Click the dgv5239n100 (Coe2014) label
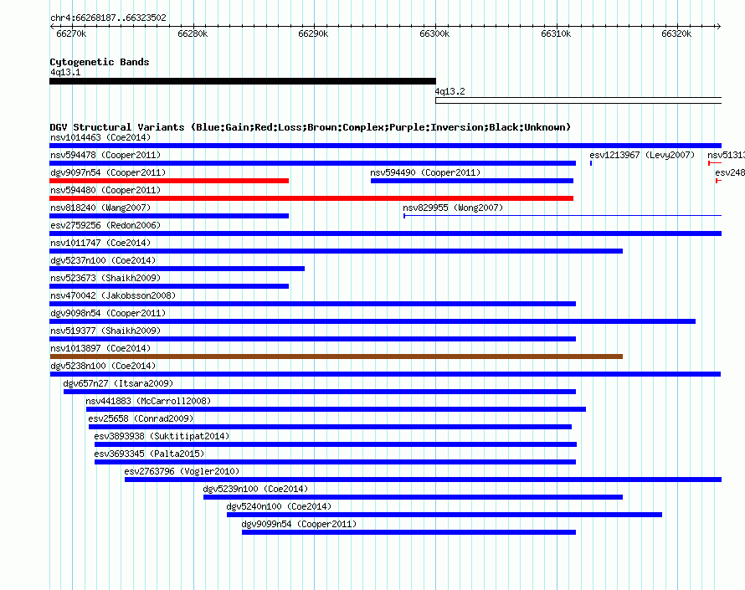 tap(255, 489)
